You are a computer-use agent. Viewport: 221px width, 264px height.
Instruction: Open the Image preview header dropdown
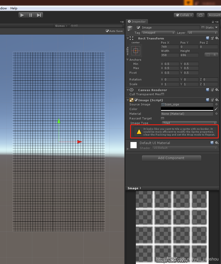click(x=134, y=188)
